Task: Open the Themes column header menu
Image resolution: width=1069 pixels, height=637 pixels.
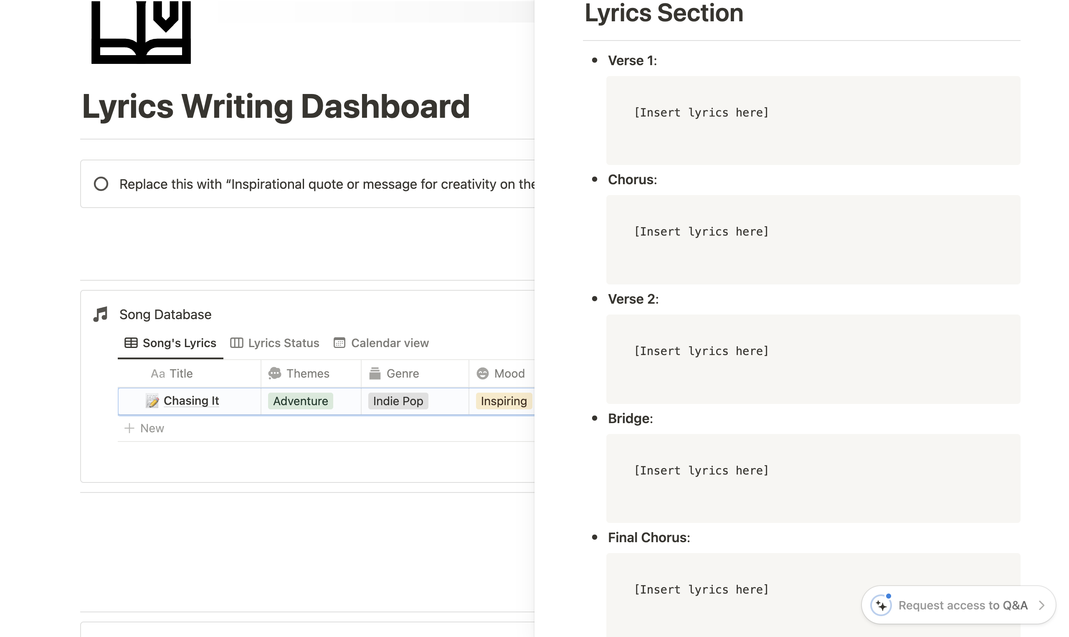Action: coord(311,374)
